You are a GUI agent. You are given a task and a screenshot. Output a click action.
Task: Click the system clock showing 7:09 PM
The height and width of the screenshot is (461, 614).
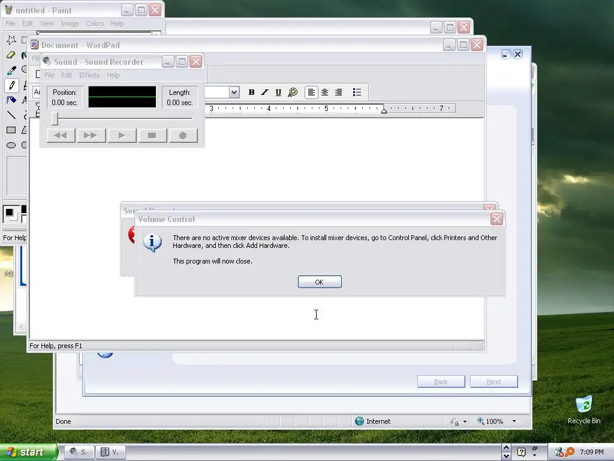pos(591,452)
